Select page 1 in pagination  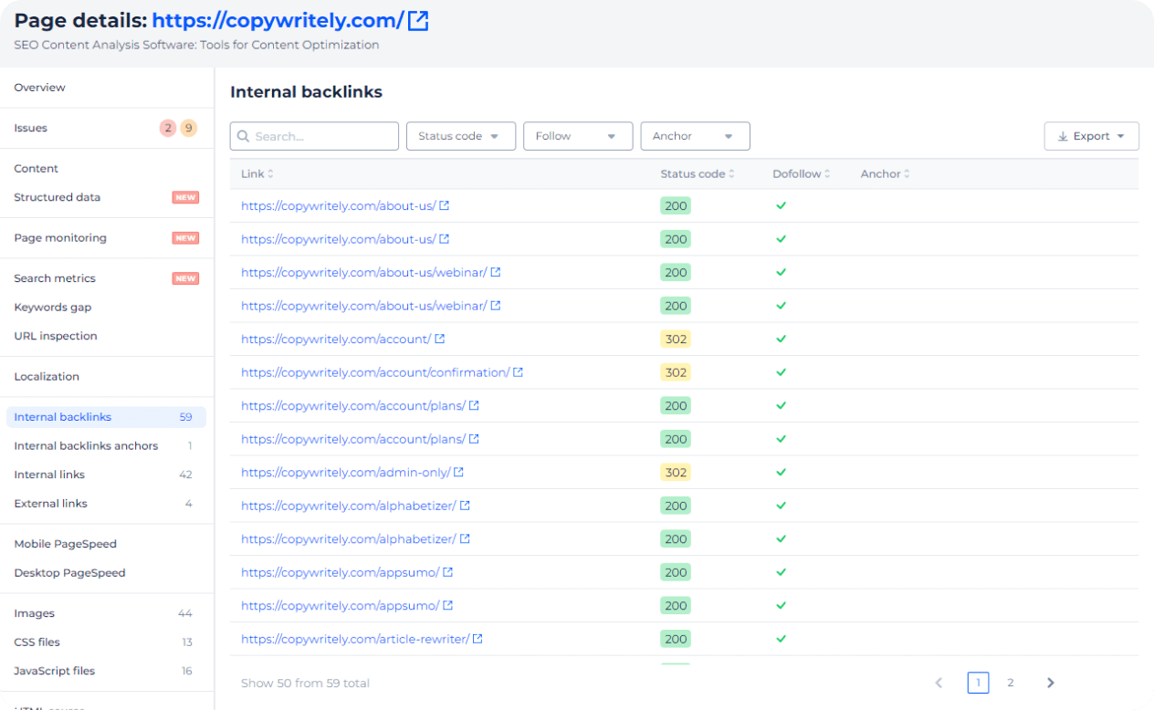[x=978, y=683]
